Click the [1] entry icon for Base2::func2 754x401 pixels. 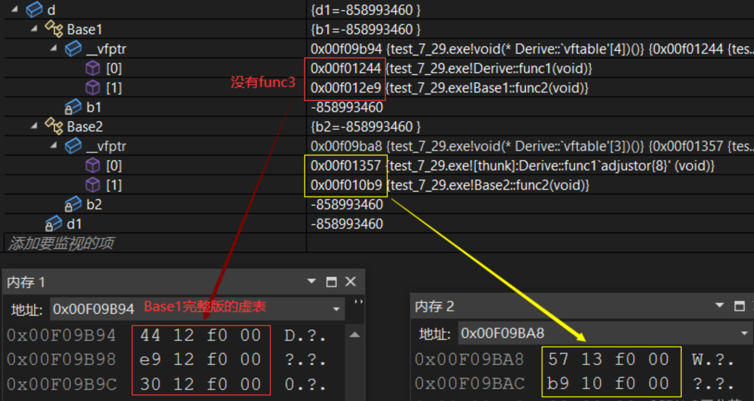[93, 185]
